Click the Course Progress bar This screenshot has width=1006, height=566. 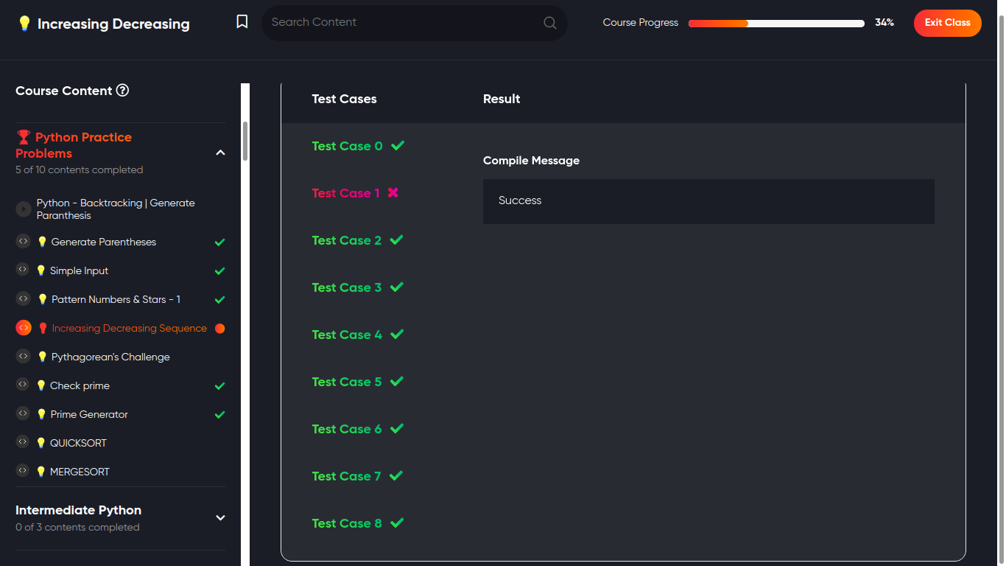(x=776, y=23)
